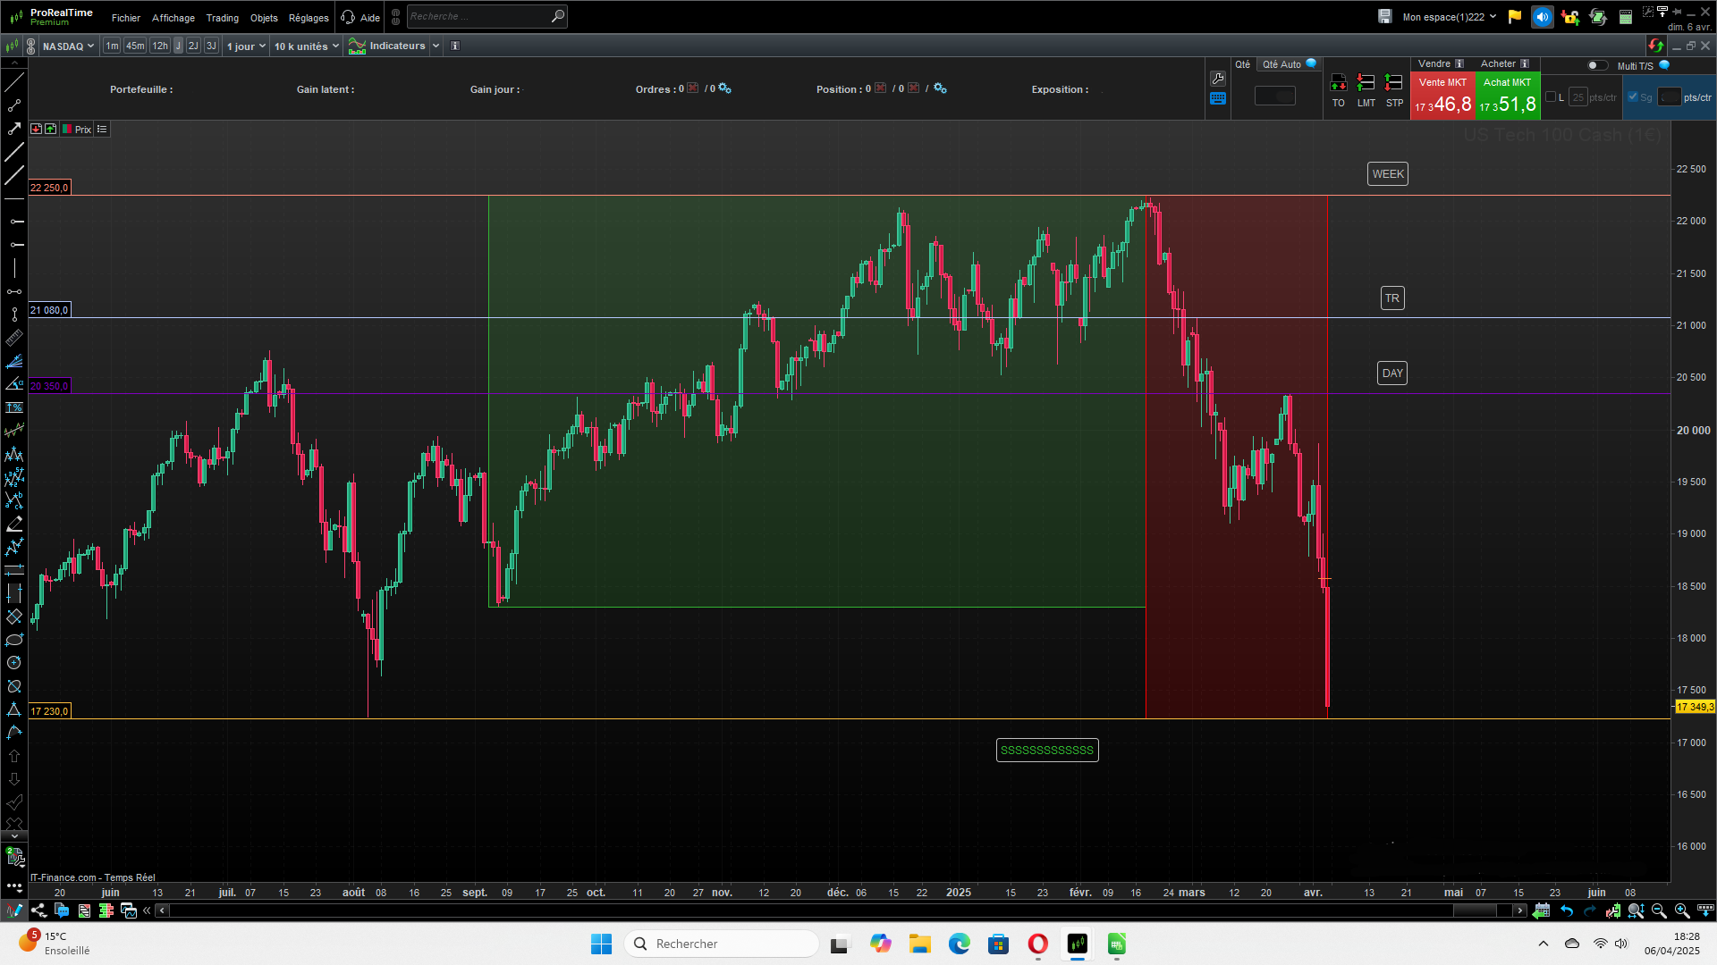Image resolution: width=1717 pixels, height=965 pixels.
Task: Click the LMT limit order icon
Action: pos(1366,83)
